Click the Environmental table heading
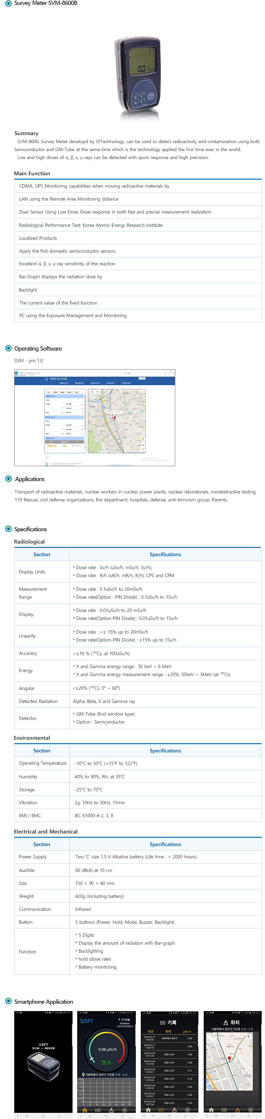265x1119 pixels. 31,737
